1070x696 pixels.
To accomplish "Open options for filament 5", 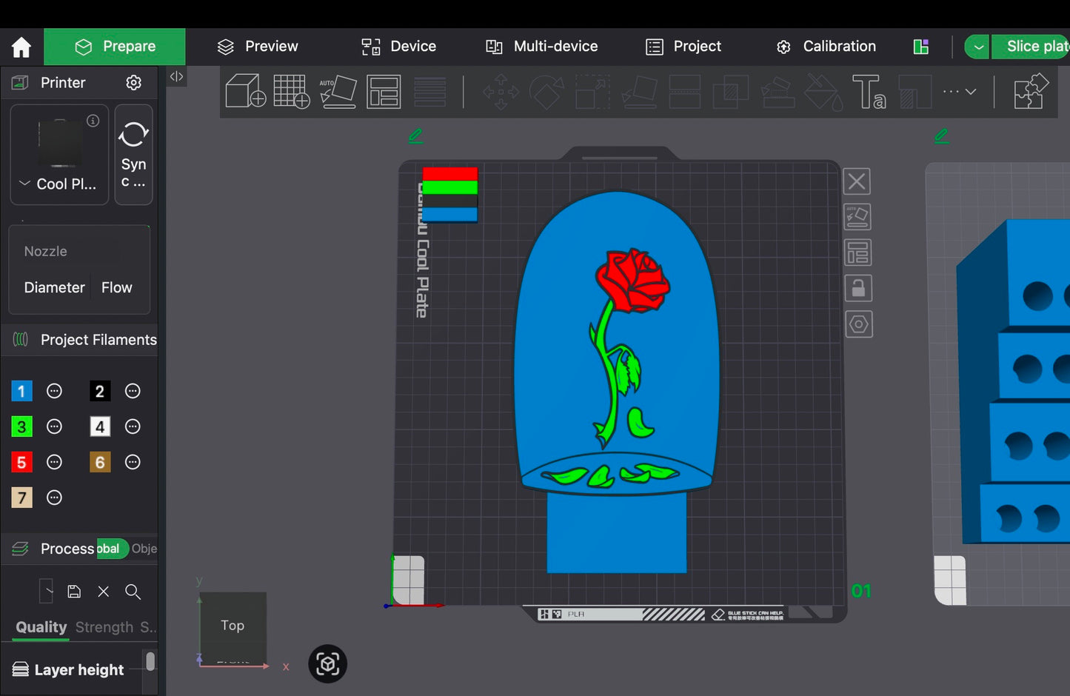I will pyautogui.click(x=54, y=462).
